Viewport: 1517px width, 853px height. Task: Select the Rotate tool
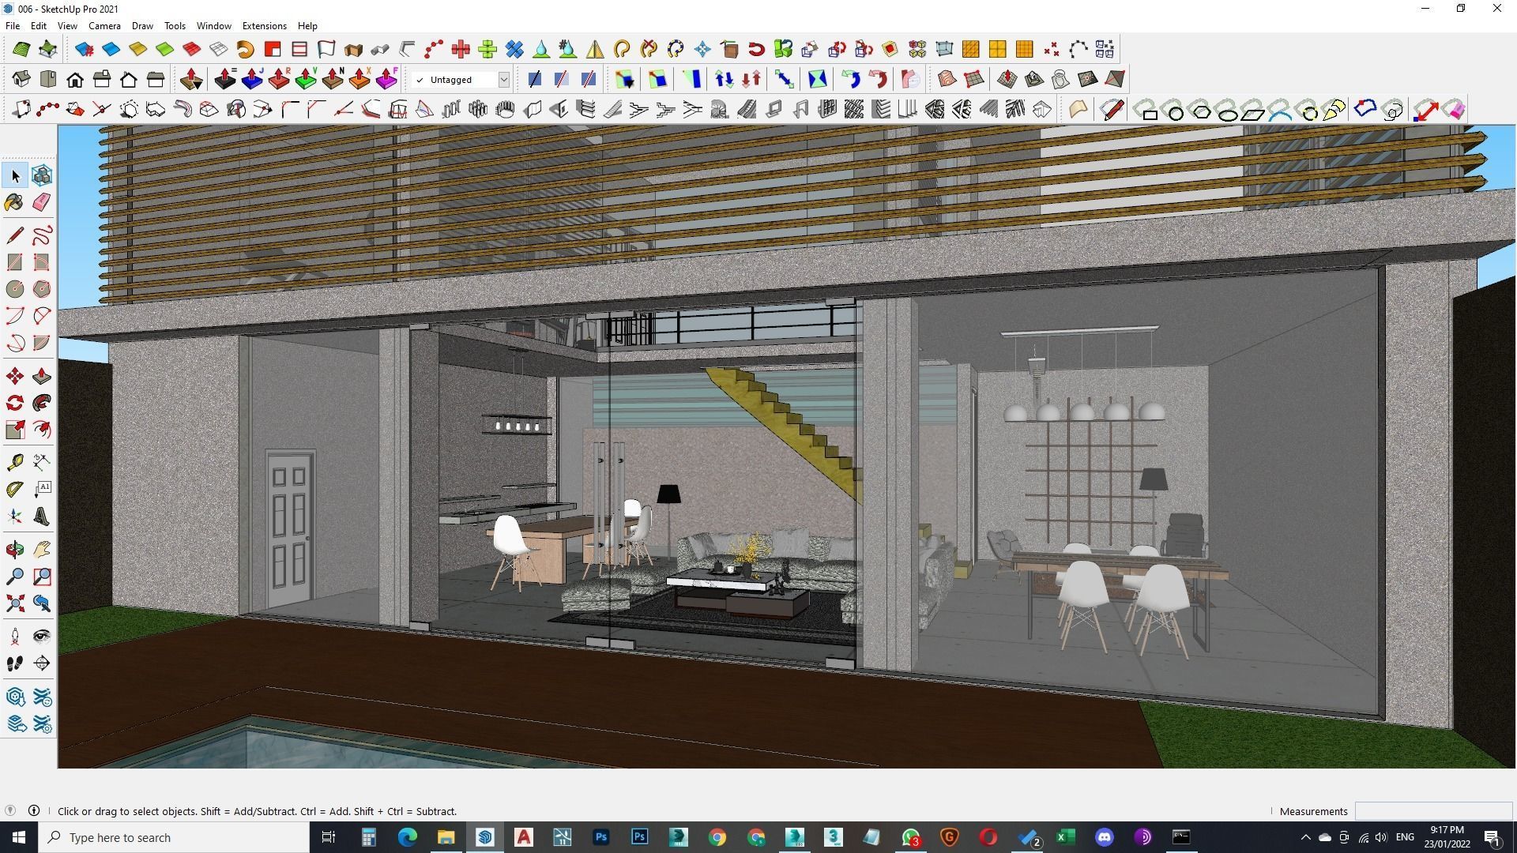[x=14, y=404]
